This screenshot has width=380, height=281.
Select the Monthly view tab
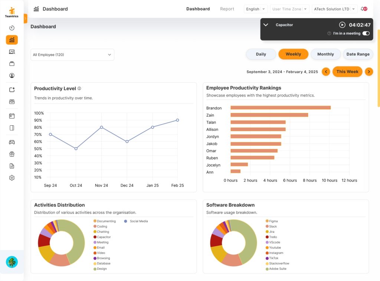point(325,54)
